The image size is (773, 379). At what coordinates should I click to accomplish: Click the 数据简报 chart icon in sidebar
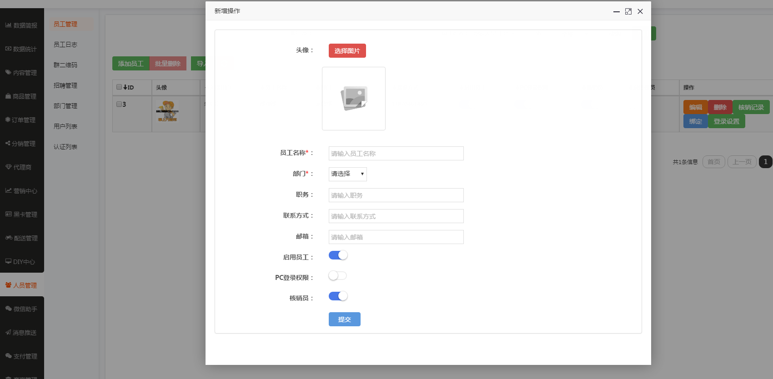[8, 25]
